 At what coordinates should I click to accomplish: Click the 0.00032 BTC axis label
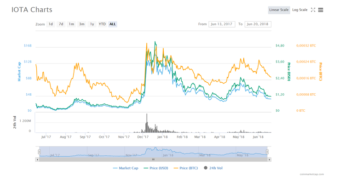tap(306, 45)
